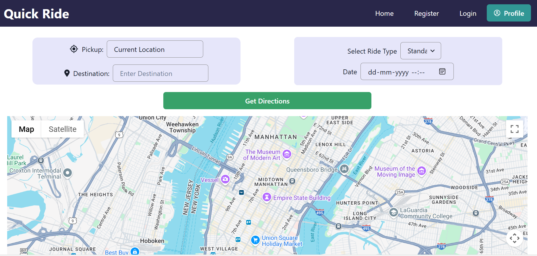Switch to Map view tab

tap(26, 129)
